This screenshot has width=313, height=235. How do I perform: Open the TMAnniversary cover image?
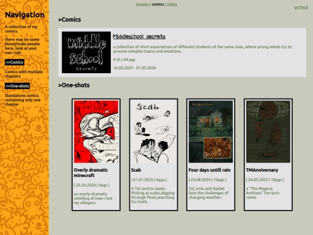click(268, 132)
